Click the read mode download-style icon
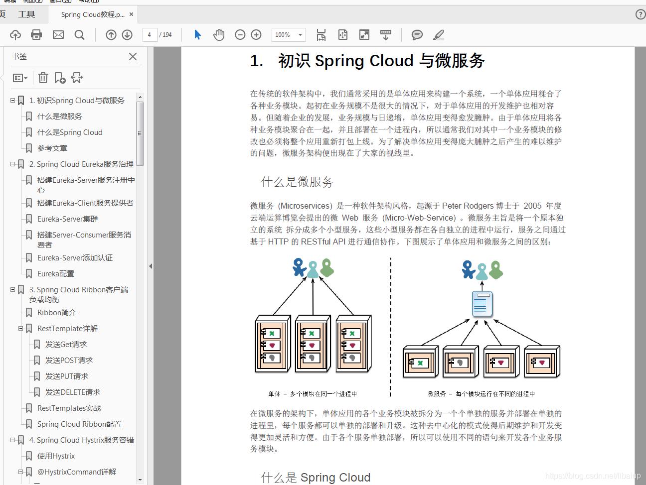Viewport: 646px width, 485px height. [x=386, y=35]
